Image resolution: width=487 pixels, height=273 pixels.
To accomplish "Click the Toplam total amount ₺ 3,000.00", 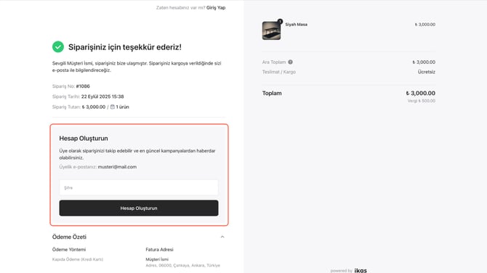I will point(421,93).
